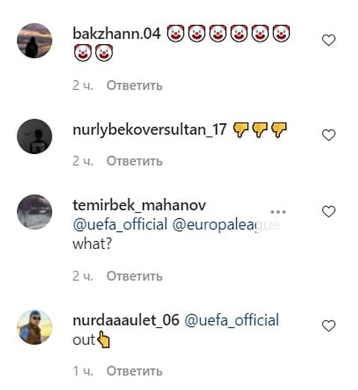Reply to nurlybekoversultan_17's comment

[x=134, y=161]
